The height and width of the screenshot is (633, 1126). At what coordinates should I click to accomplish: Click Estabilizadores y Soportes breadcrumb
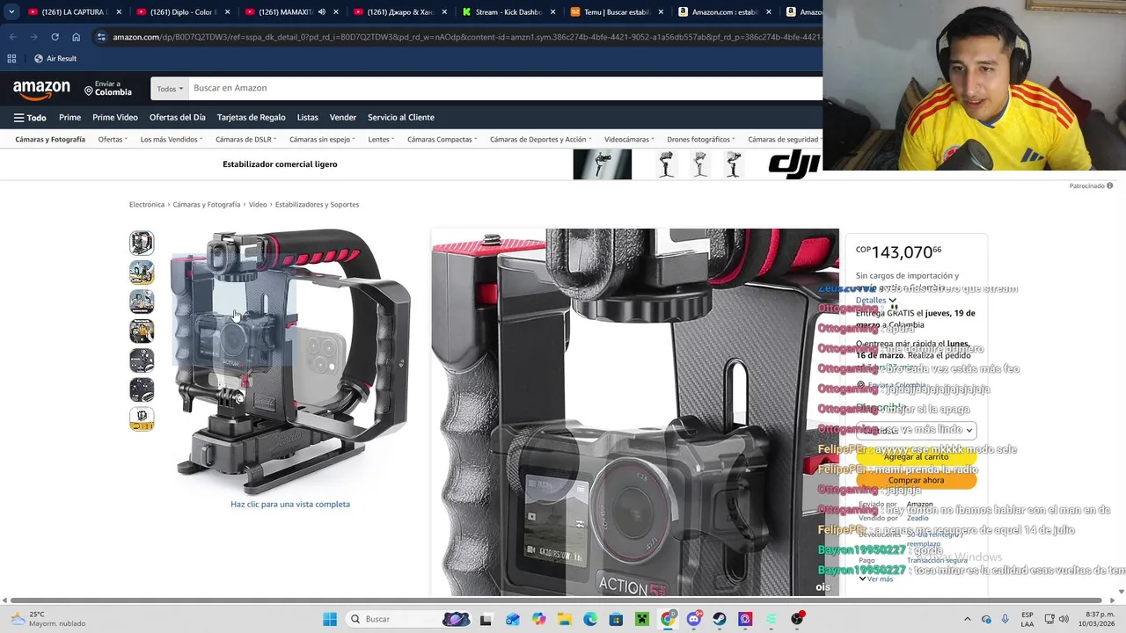(x=317, y=205)
